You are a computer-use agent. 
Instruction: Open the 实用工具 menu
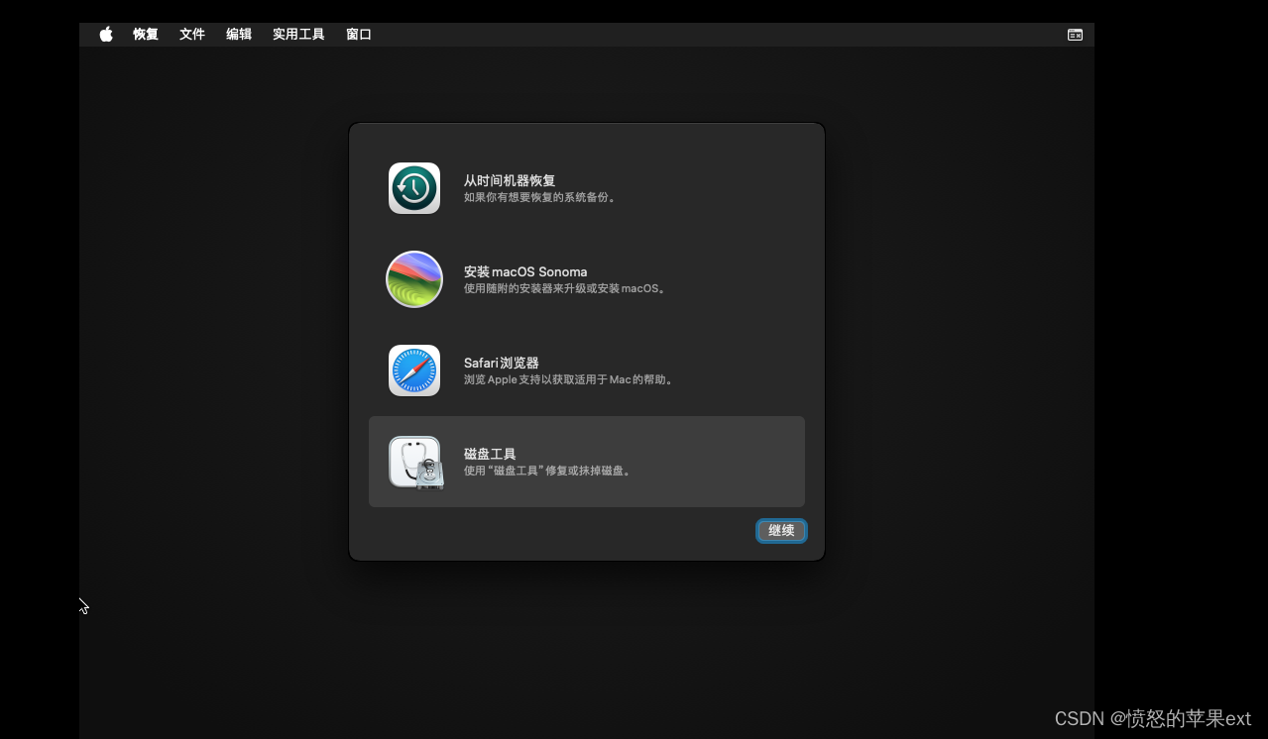[298, 34]
